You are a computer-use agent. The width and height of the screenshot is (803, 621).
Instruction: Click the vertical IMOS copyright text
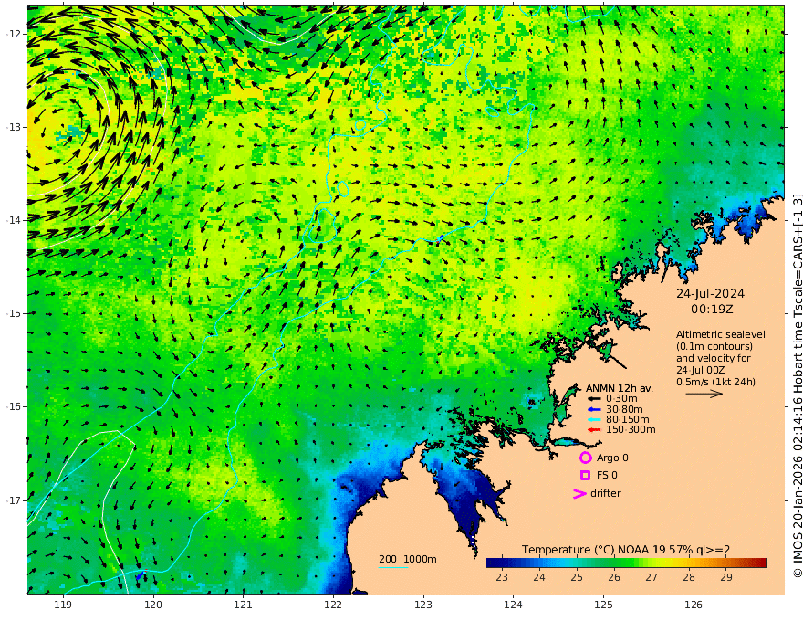click(797, 385)
